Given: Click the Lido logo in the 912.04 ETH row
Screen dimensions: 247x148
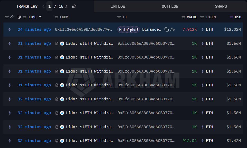Looking at the screenshot, I should (x=62, y=141).
